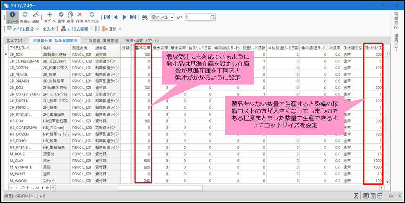Open search with the binoculars icon

pos(144,17)
